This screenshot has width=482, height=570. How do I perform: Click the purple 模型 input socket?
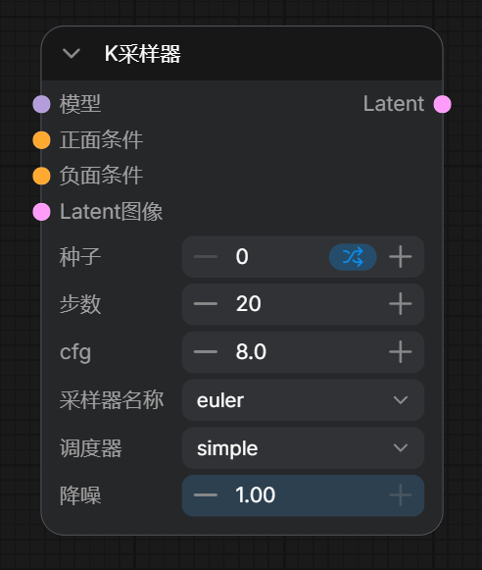[41, 104]
